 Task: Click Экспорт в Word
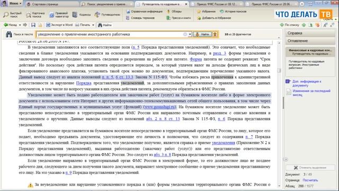(59, 25)
